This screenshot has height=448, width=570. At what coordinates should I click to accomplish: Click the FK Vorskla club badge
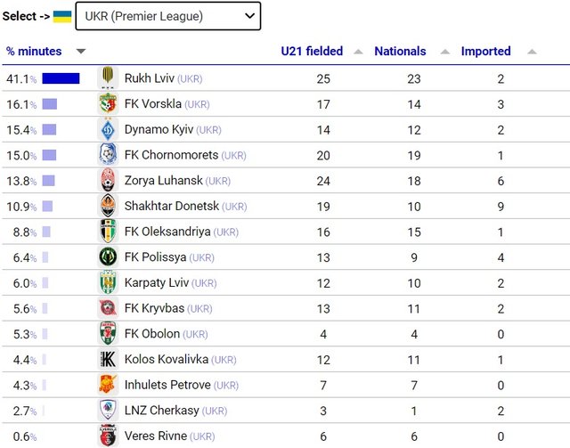[107, 104]
